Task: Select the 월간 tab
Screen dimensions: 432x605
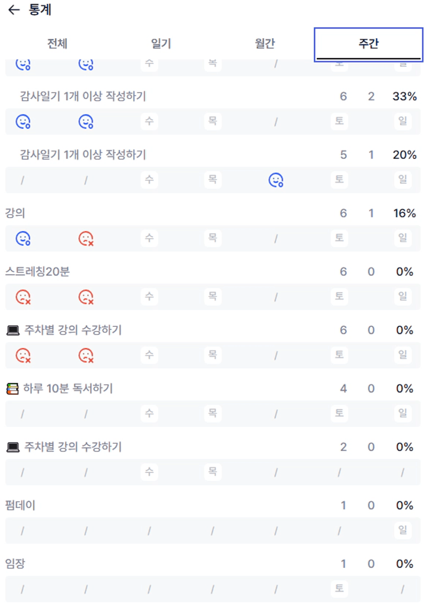Action: 265,44
